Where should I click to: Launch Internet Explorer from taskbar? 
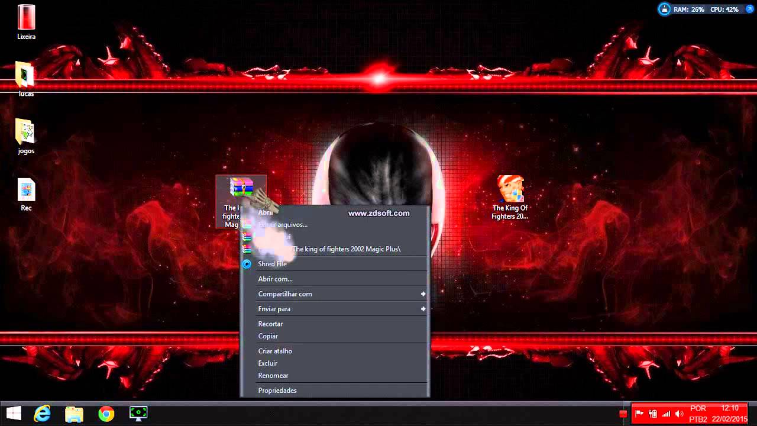point(43,414)
